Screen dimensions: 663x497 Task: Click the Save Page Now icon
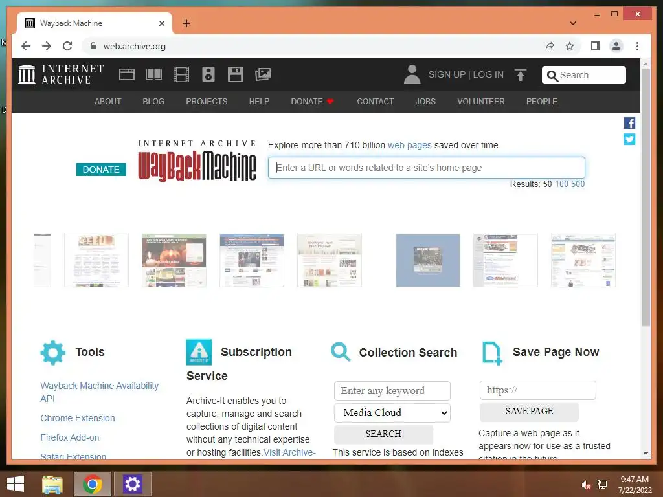coord(492,353)
